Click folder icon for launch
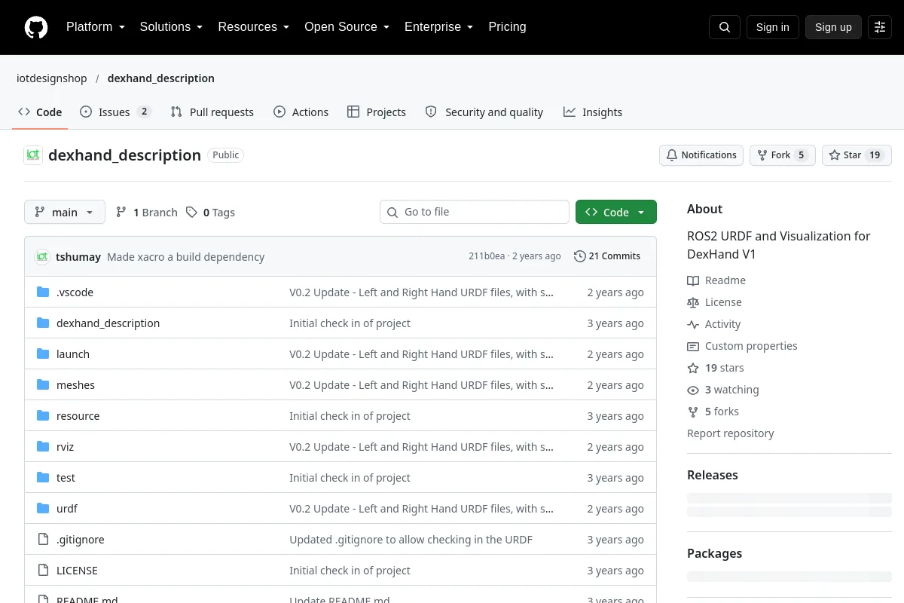 pyautogui.click(x=43, y=354)
